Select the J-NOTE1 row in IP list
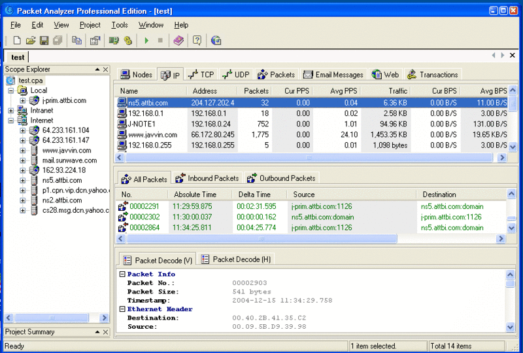 (x=312, y=124)
